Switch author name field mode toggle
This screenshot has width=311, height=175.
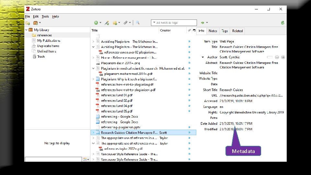(270, 57)
